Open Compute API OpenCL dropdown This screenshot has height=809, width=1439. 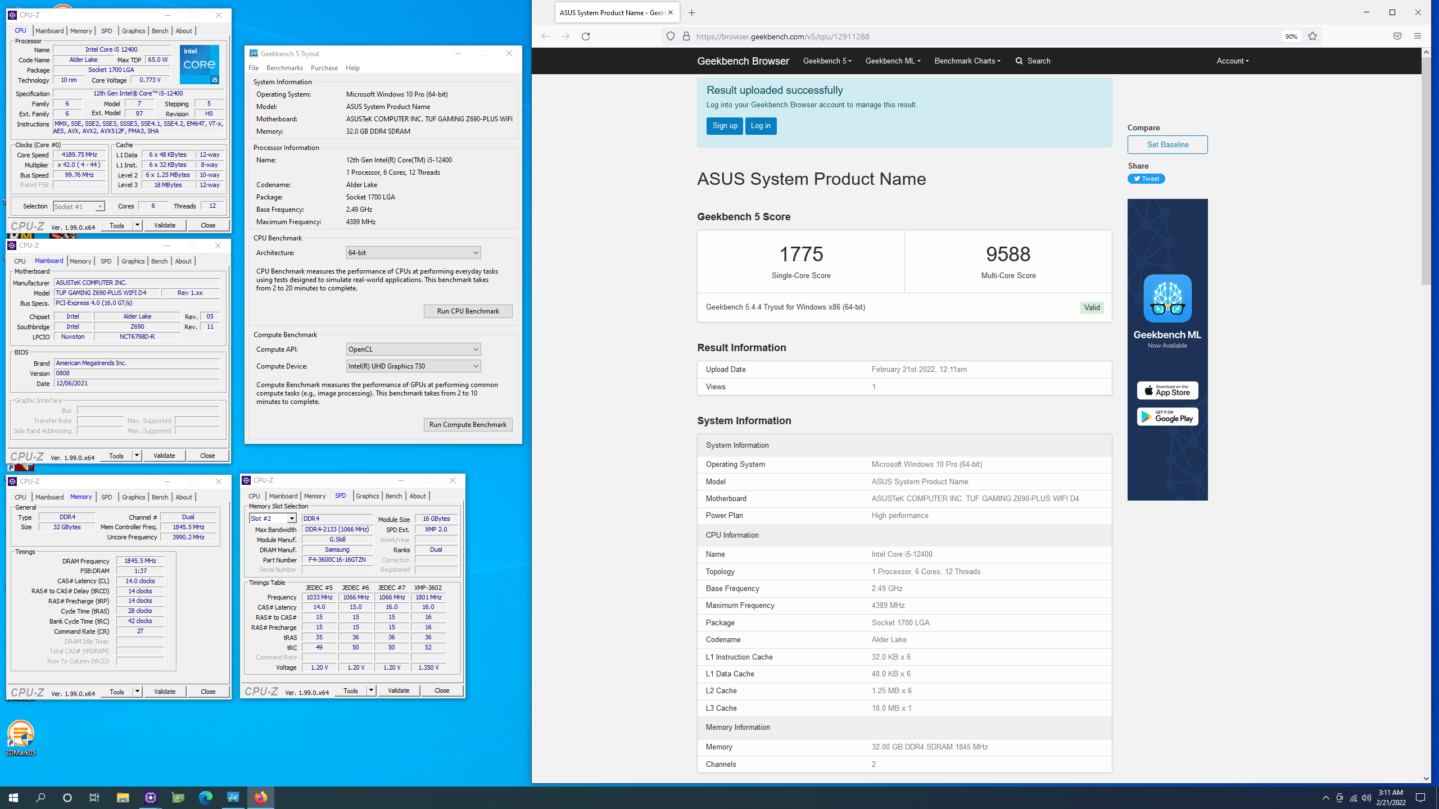click(413, 349)
